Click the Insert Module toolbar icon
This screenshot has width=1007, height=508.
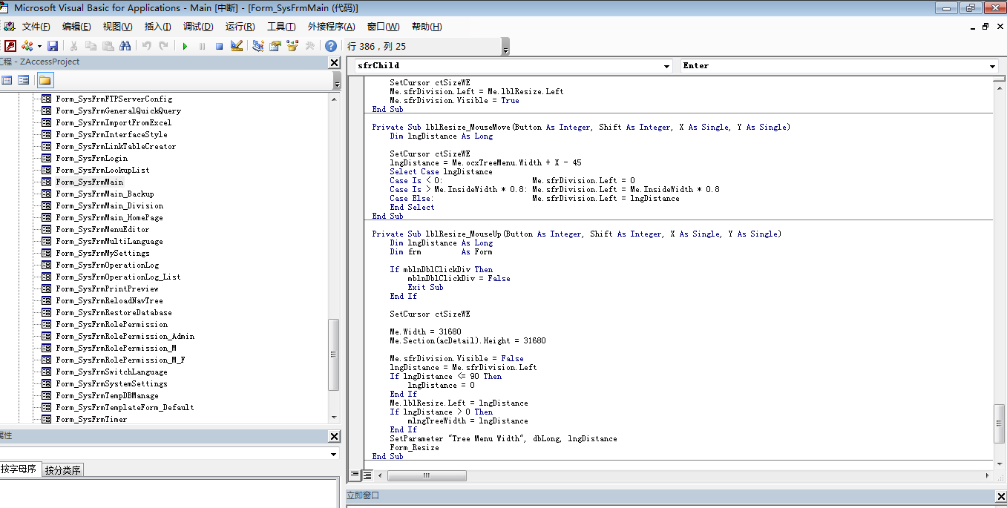point(27,46)
